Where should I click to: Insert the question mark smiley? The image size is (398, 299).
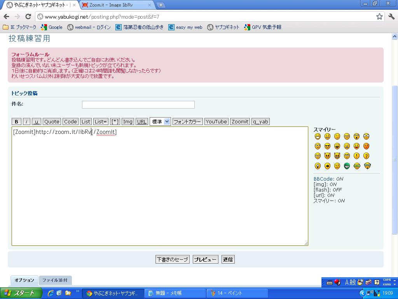click(x=366, y=156)
